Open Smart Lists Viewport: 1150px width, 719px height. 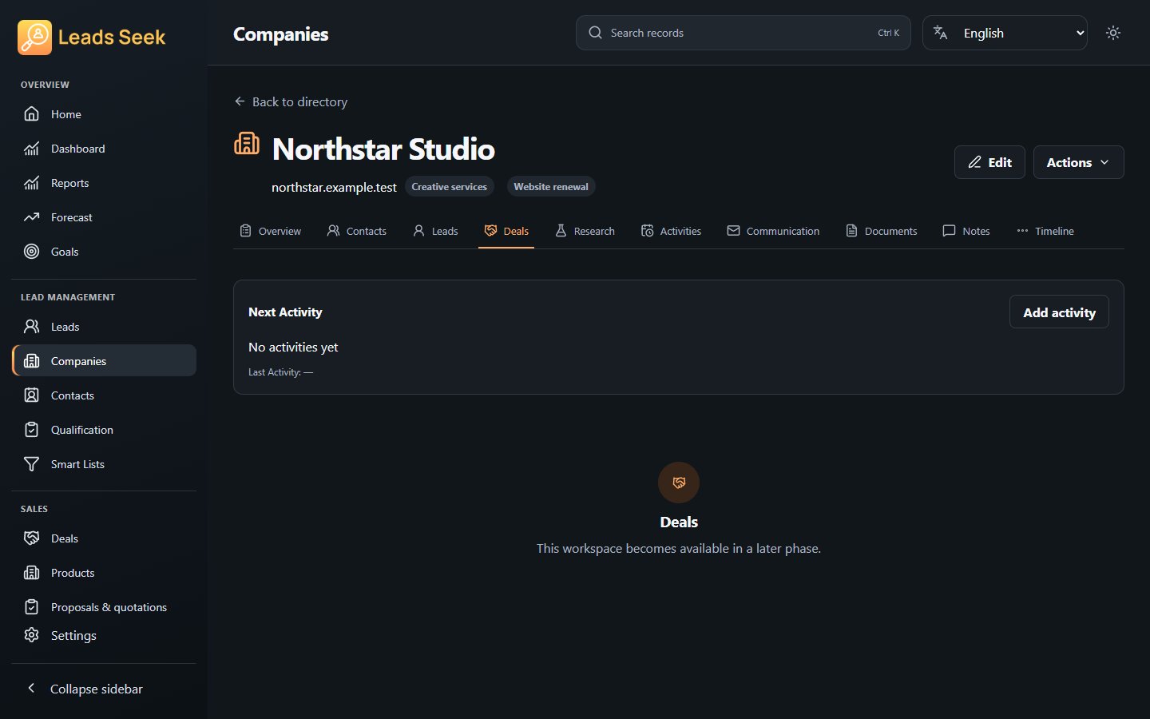[x=104, y=464]
